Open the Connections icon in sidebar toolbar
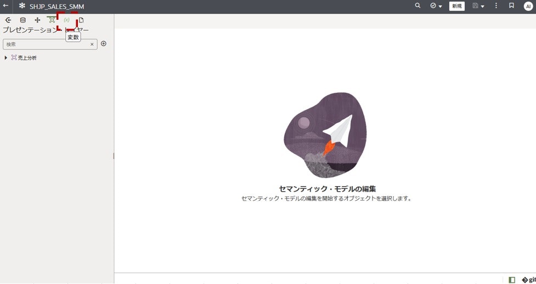Viewport: 536px width, 284px height. (x=8, y=20)
